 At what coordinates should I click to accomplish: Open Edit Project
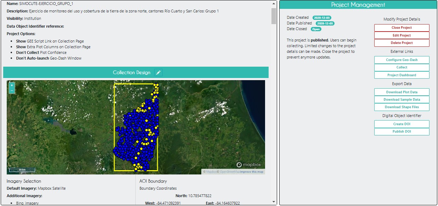[x=401, y=35]
